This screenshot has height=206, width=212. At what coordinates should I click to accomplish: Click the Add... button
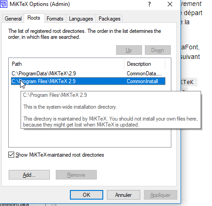pyautogui.click(x=29, y=175)
